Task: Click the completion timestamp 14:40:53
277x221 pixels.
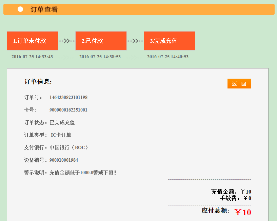Action: [168, 57]
